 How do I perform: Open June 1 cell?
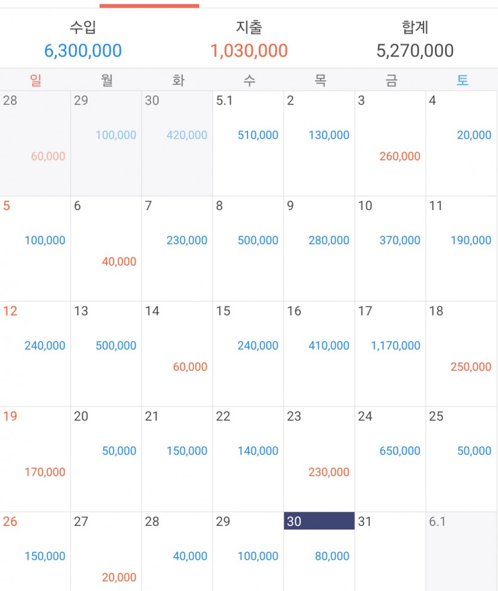click(x=462, y=552)
